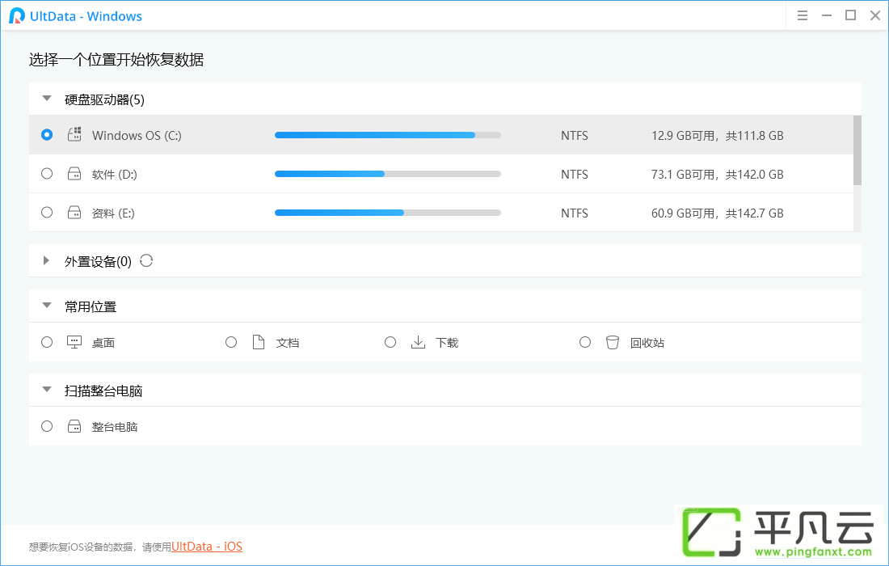Viewport: 889px width, 566px height.
Task: Click the 回收站 recycle bin icon
Action: click(613, 342)
